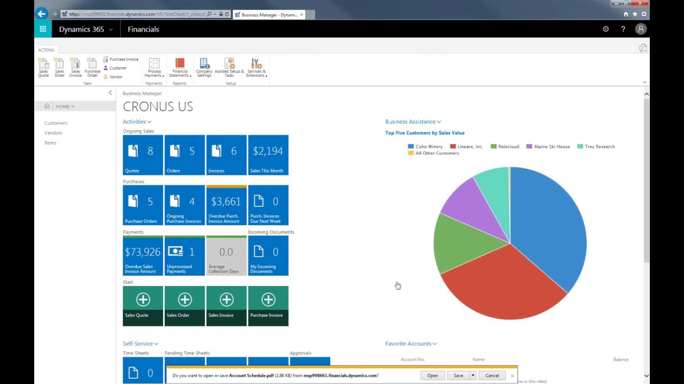Open My Incoming Documents tile
Image resolution: width=684 pixels, height=384 pixels.
pyautogui.click(x=268, y=255)
